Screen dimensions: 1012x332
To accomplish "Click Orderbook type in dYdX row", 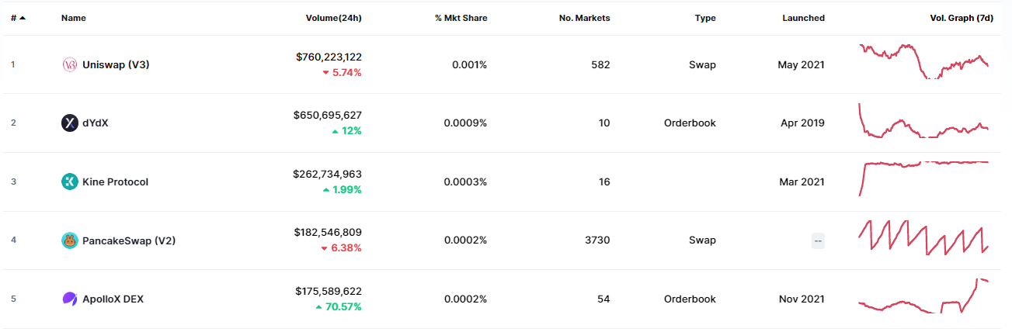I will pos(690,123).
